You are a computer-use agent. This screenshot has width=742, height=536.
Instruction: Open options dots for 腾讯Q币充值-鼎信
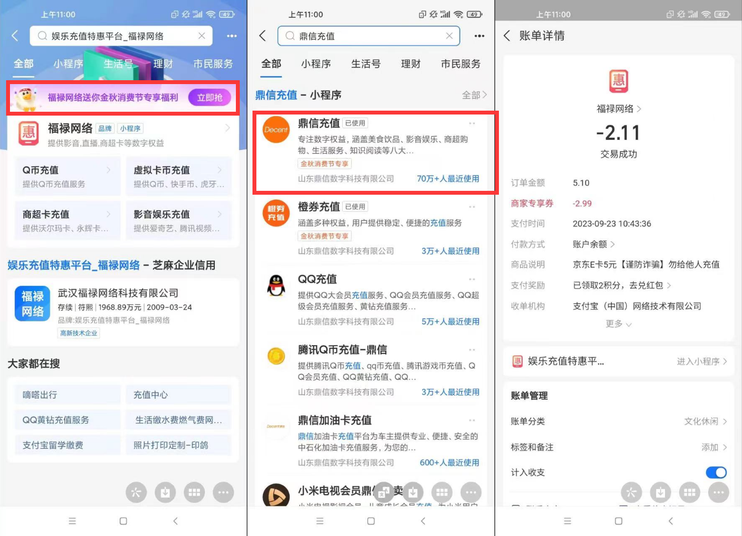pos(472,350)
